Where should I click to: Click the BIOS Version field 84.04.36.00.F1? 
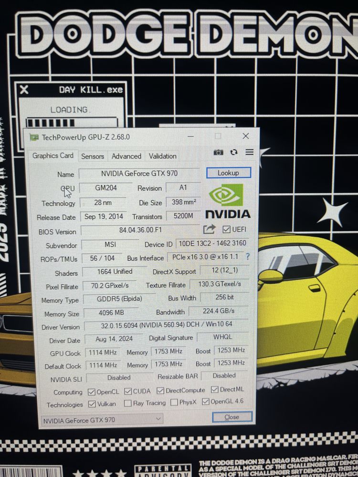pyautogui.click(x=140, y=230)
